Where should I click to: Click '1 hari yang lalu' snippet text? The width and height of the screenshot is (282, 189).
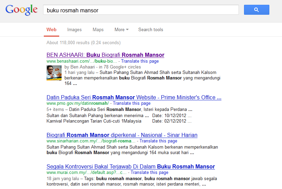pyautogui.click(x=79, y=73)
